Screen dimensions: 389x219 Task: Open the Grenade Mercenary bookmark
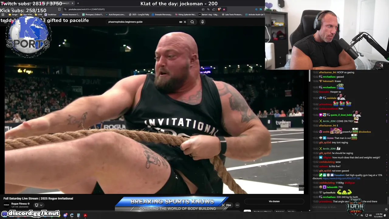click(162, 15)
